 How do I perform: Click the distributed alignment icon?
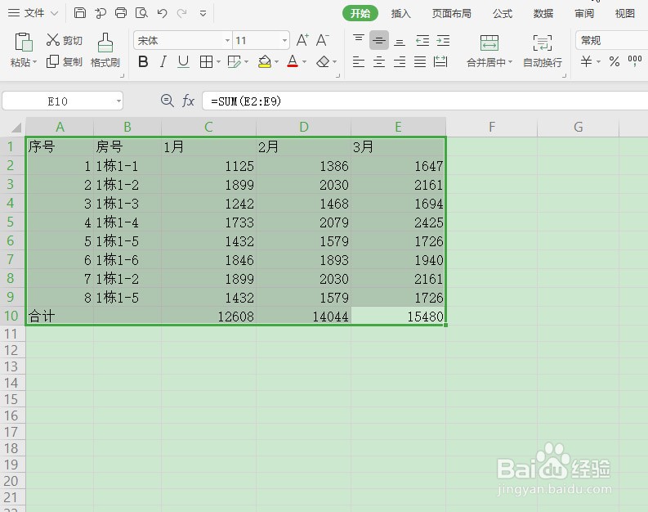click(x=440, y=62)
